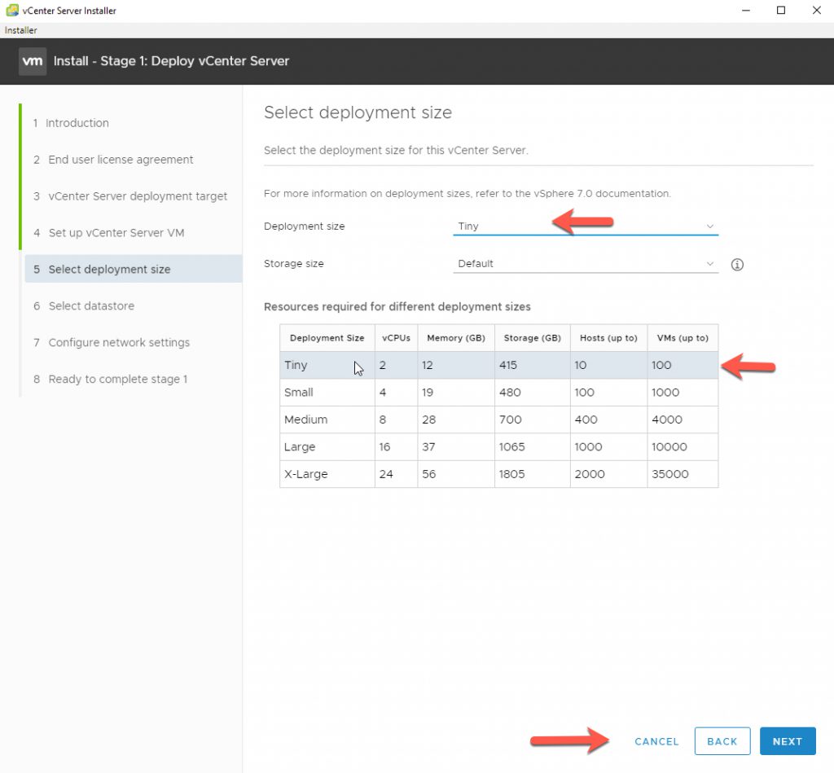Click the BACK button
The width and height of the screenshot is (834, 773).
[722, 741]
